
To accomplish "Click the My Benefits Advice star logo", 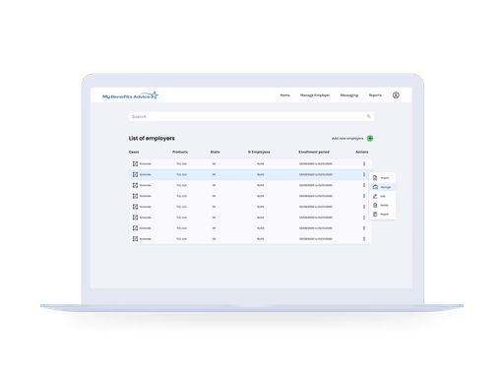I will (130, 95).
